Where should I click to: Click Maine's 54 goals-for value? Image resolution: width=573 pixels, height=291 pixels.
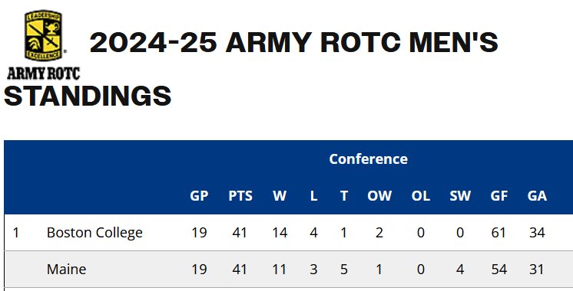[x=498, y=269]
